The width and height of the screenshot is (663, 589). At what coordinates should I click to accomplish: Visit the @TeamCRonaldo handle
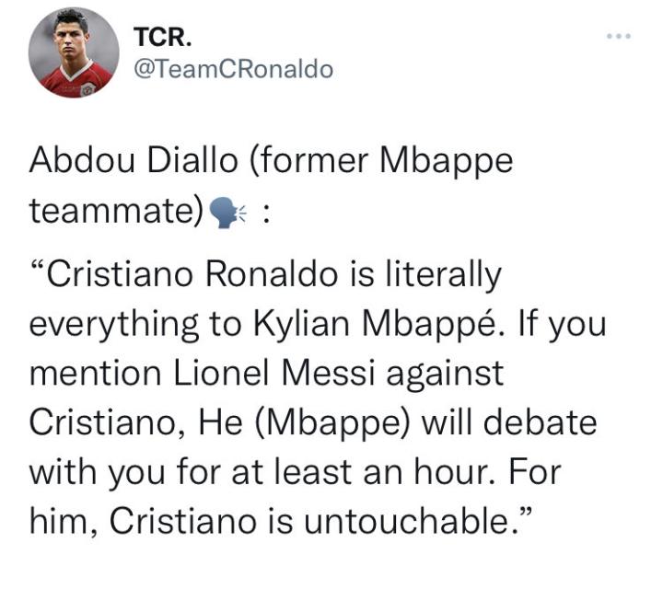point(233,70)
